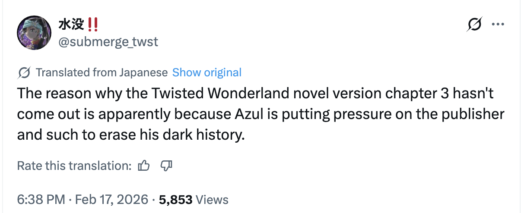Image resolution: width=521 pixels, height=213 pixels.
Task: Click the display name 水没
Action: pyautogui.click(x=71, y=25)
